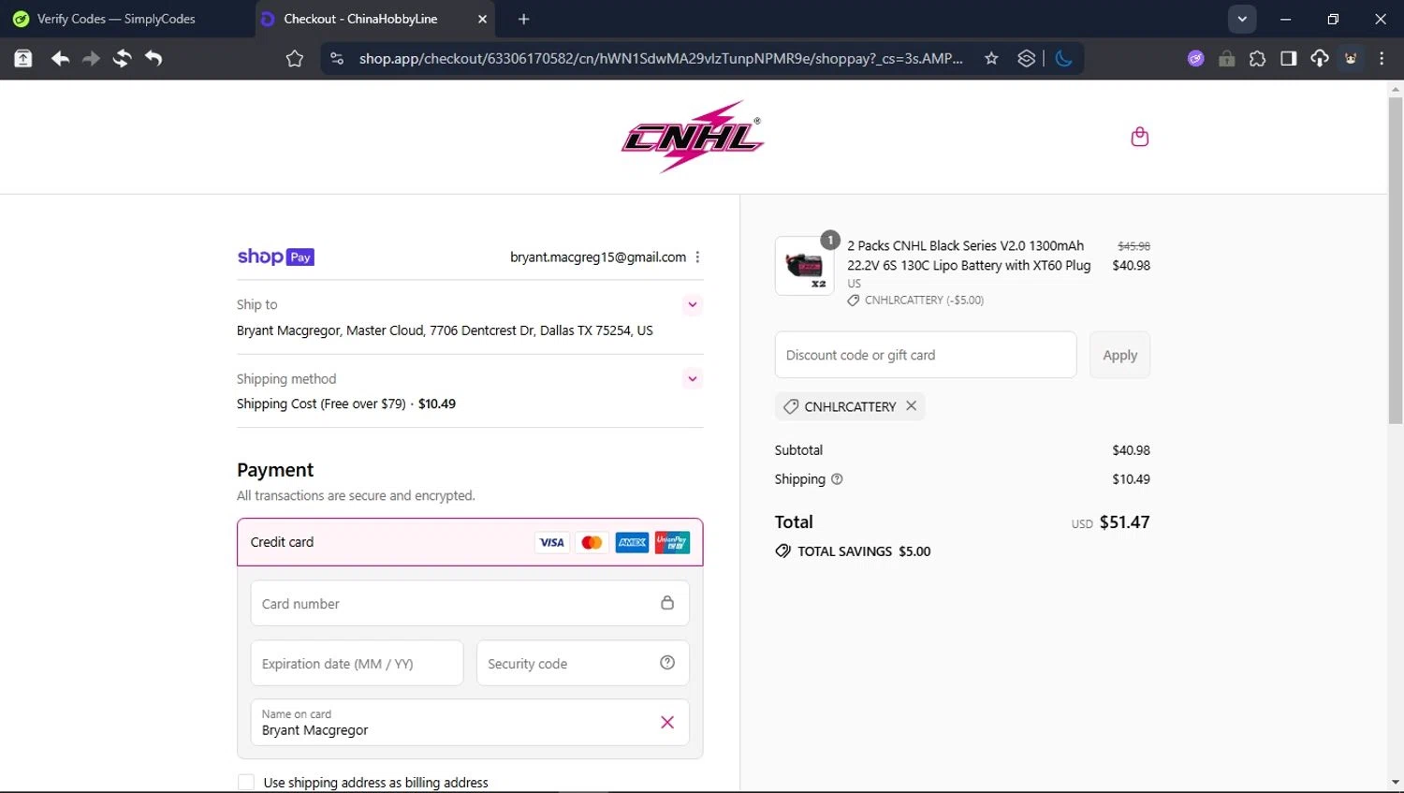Click the CNHLRCATTERY discount tag icon

point(791,406)
